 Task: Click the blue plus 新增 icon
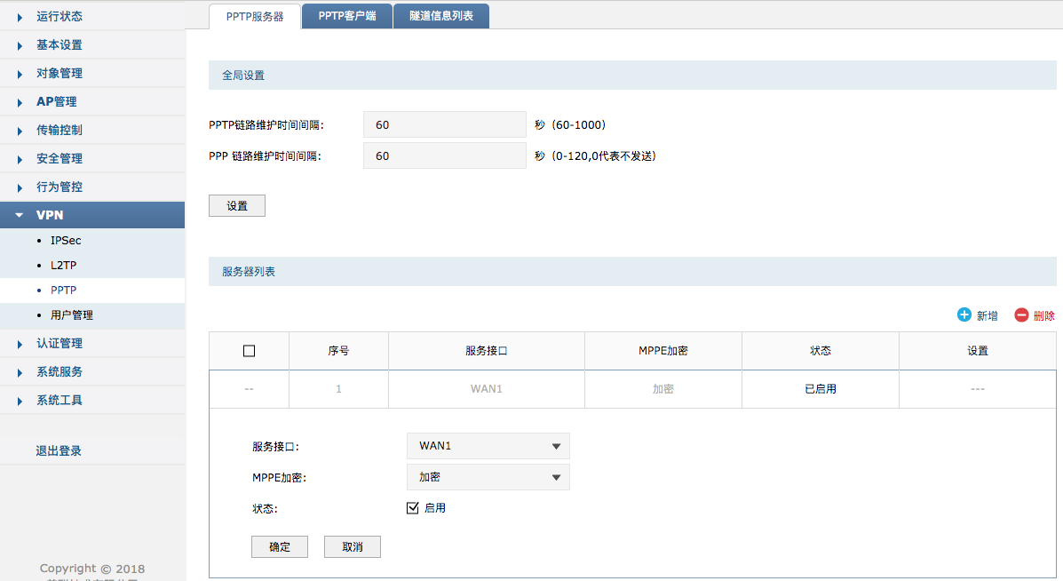pyautogui.click(x=964, y=315)
